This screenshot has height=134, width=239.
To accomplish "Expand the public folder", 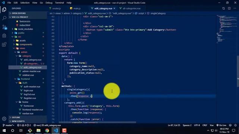I will click(21, 33).
